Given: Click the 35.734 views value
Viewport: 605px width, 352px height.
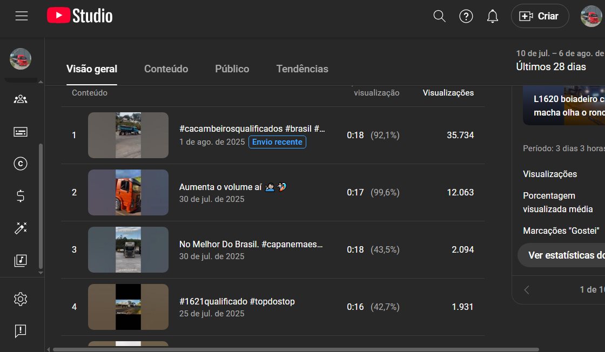Looking at the screenshot, I should pos(460,136).
